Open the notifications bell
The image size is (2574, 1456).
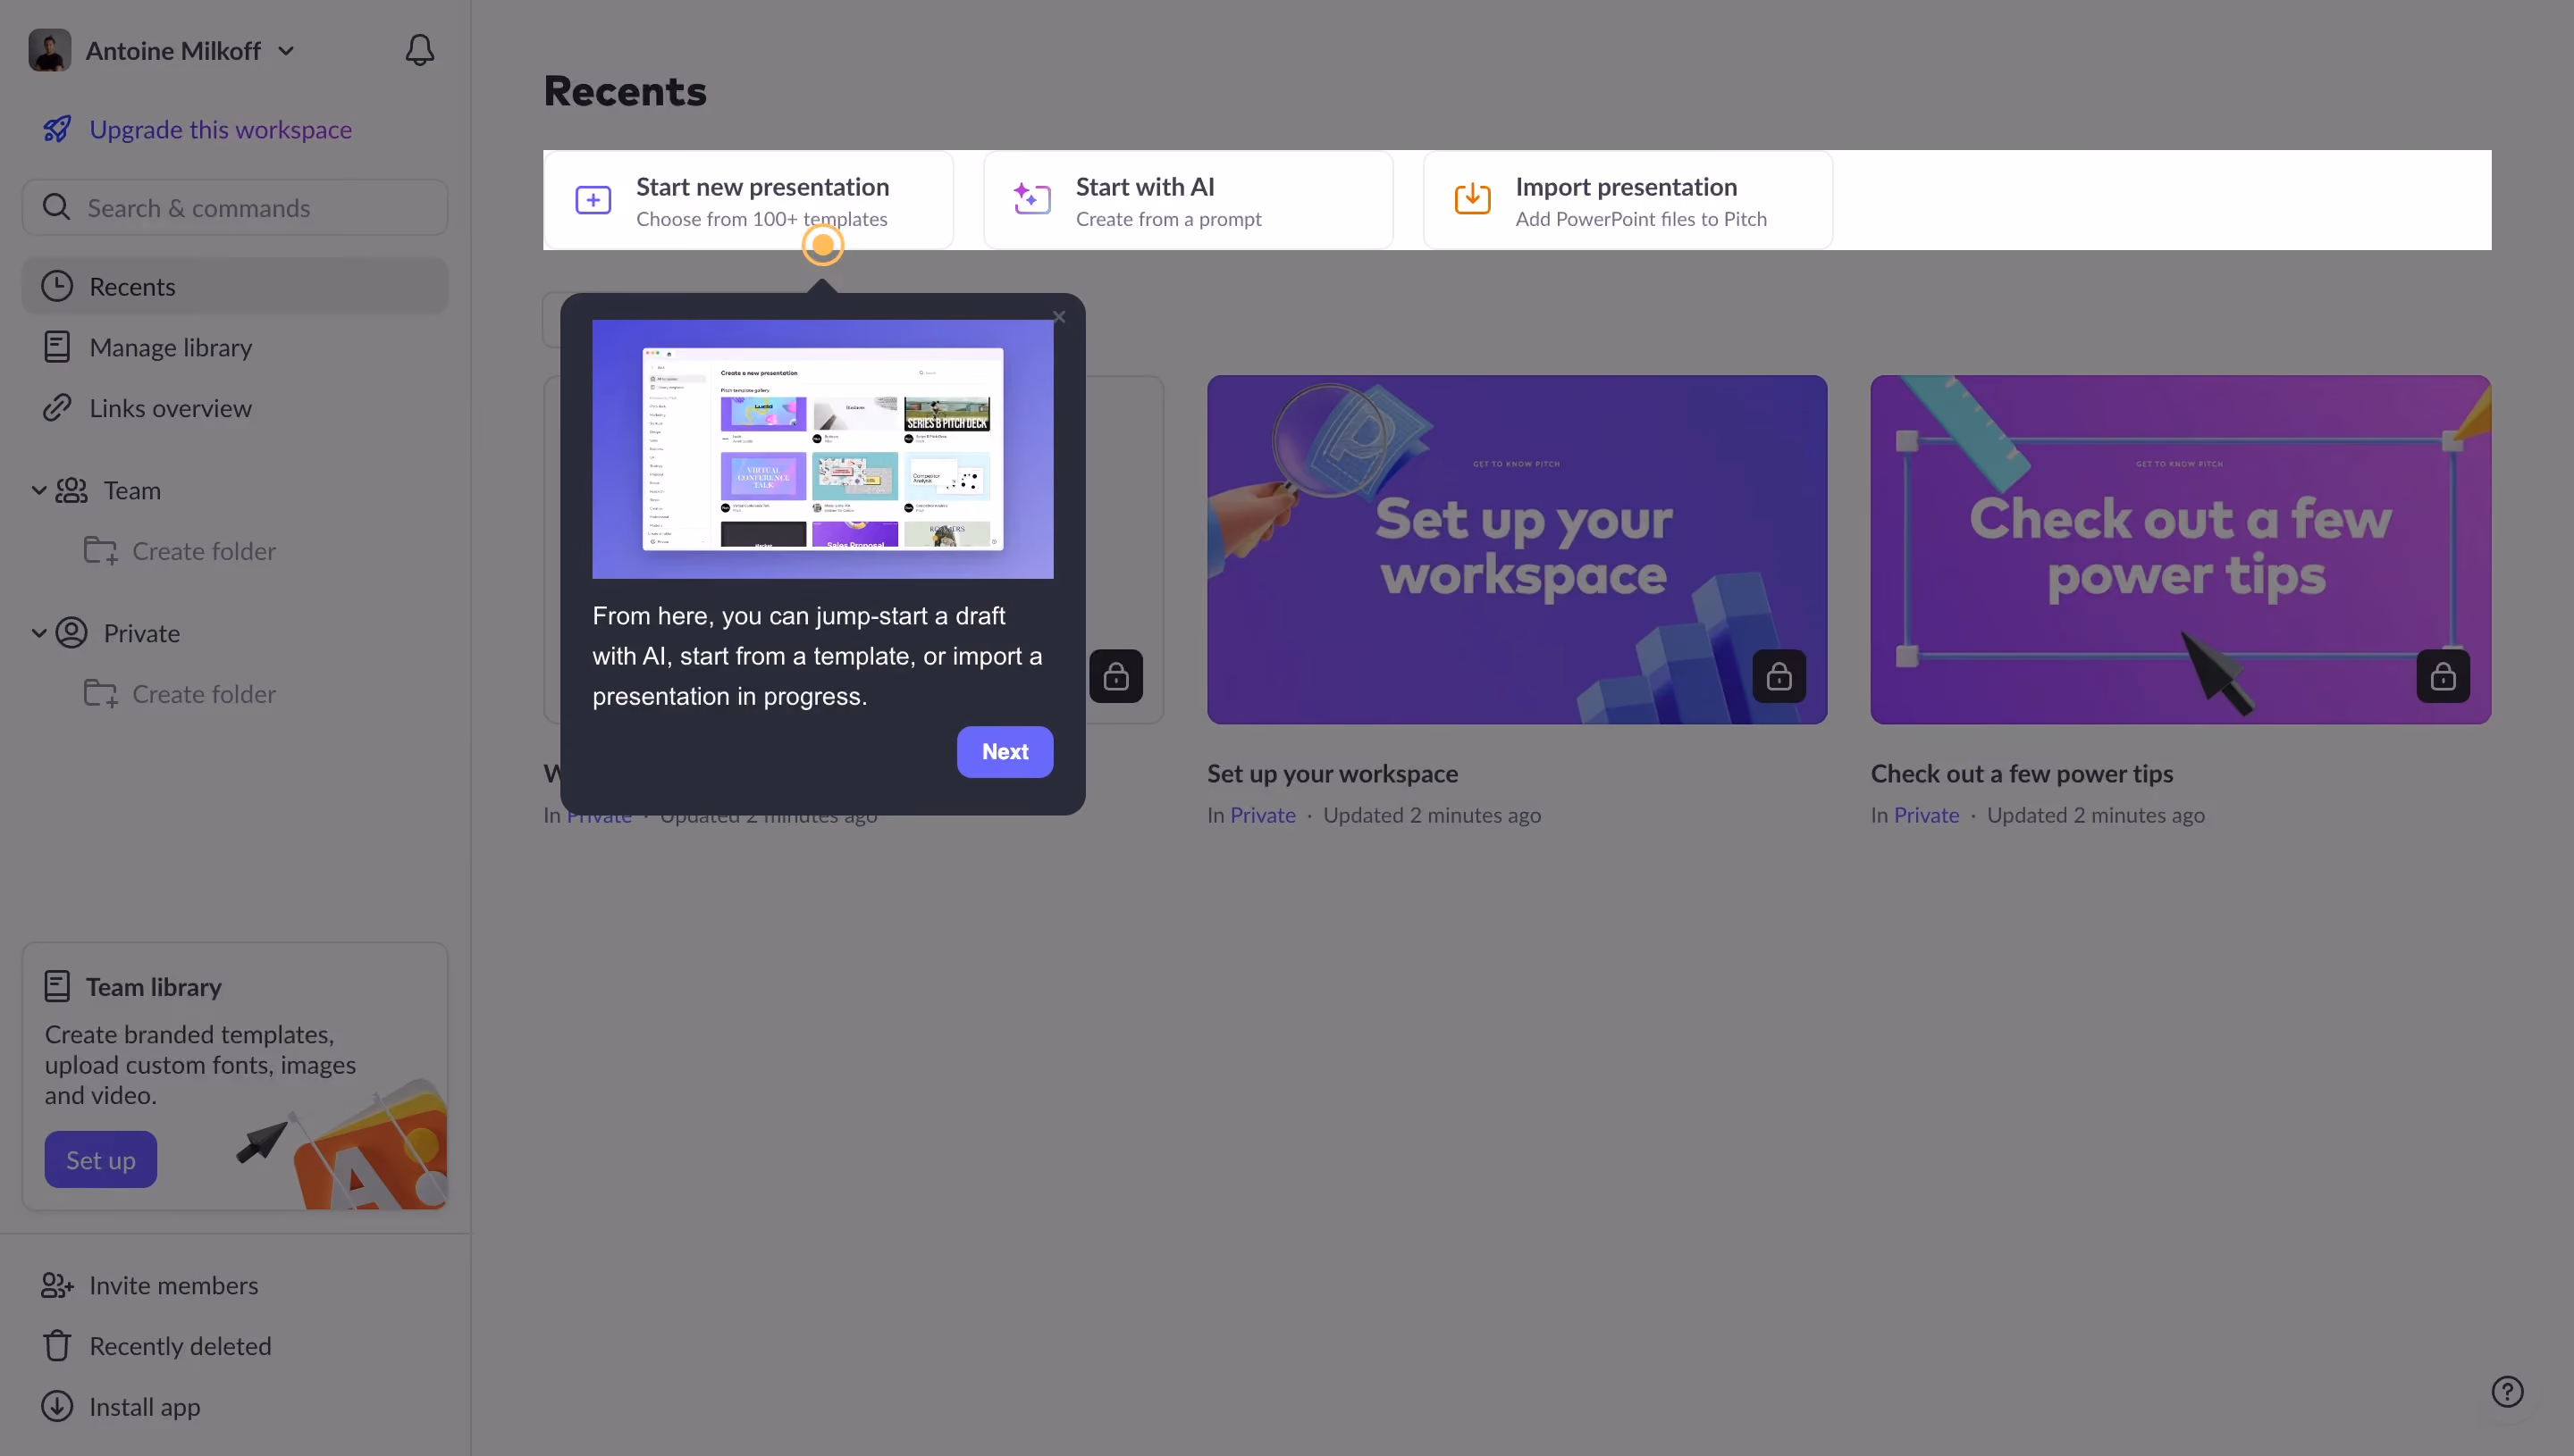point(419,50)
